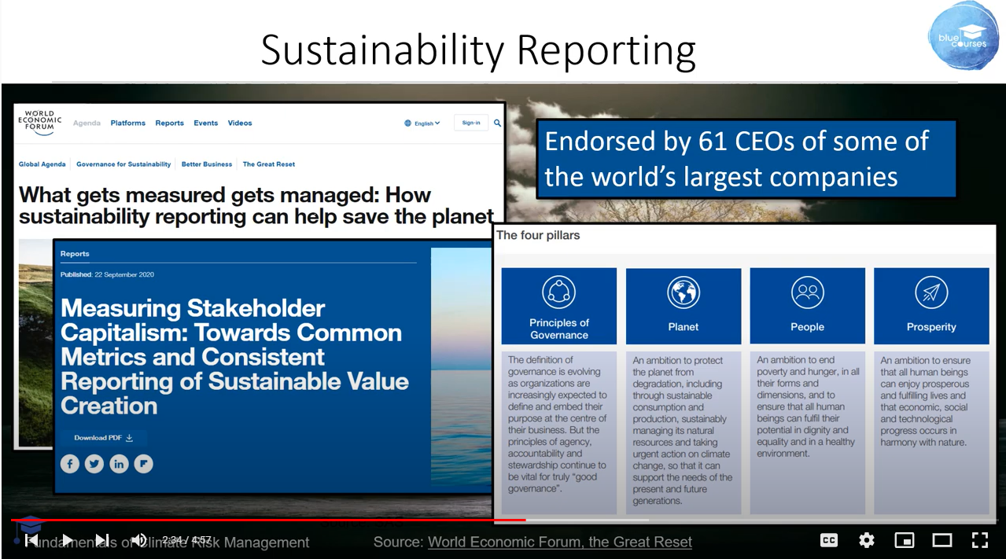This screenshot has height=559, width=1006.
Task: Toggle theater mode view
Action: pos(942,540)
